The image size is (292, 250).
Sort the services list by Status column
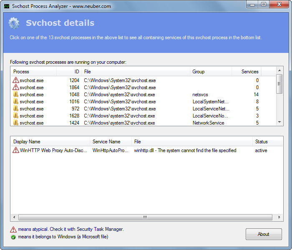click(x=268, y=142)
